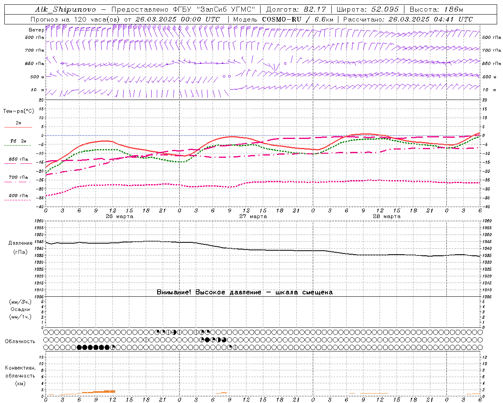Click the red 2м temperature legend line
The height and width of the screenshot is (403, 503).
tap(18, 127)
